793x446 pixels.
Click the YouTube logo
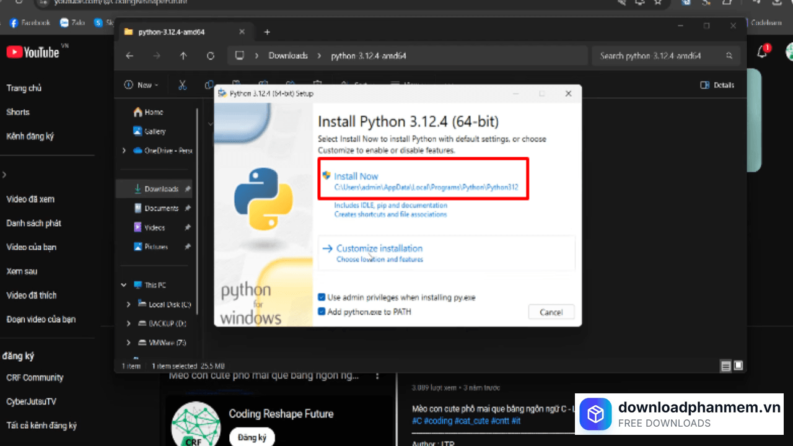point(32,52)
